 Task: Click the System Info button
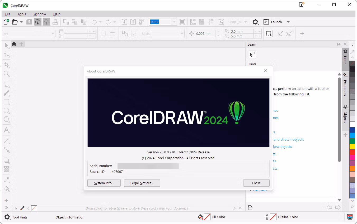(104, 183)
